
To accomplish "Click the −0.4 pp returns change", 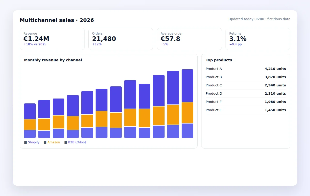I will pyautogui.click(x=236, y=44).
